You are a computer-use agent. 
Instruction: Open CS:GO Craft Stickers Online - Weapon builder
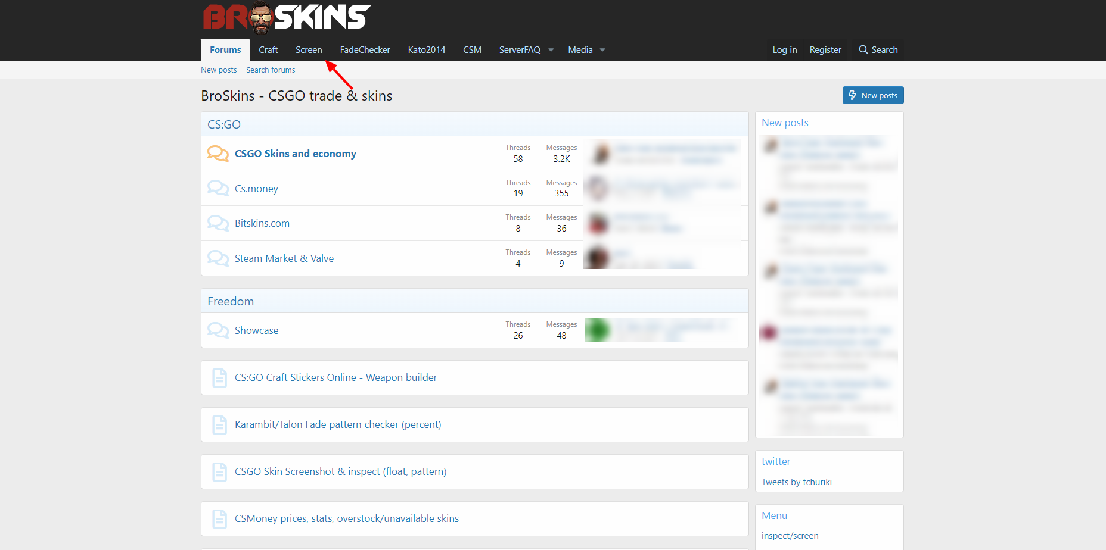336,377
